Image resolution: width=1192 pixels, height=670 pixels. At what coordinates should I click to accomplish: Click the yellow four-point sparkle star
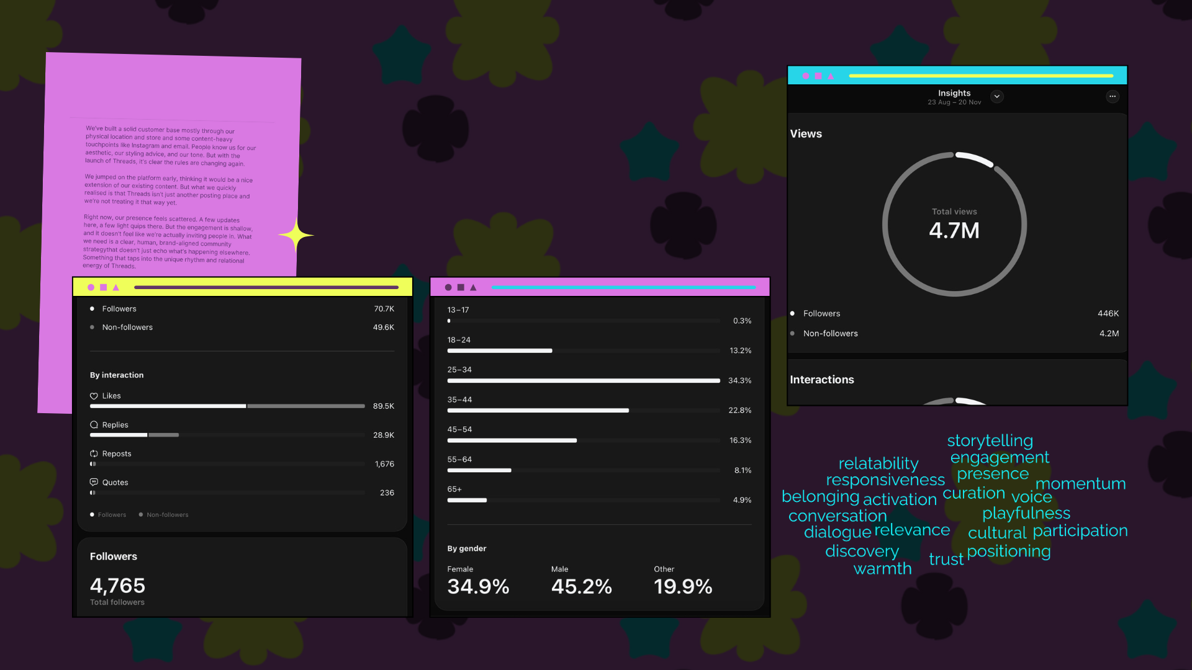tap(296, 235)
